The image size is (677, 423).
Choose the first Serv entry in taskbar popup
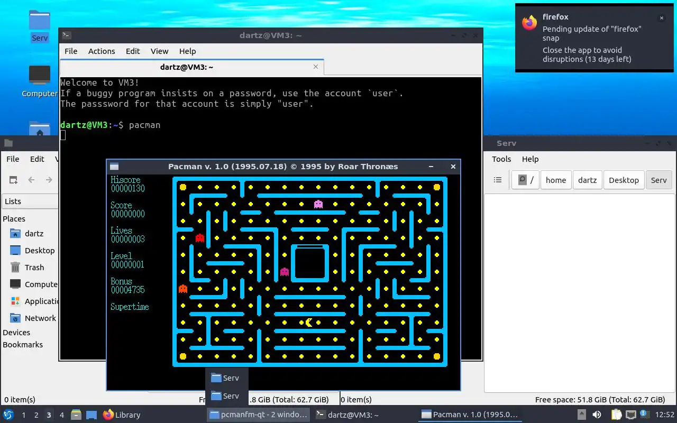click(226, 378)
